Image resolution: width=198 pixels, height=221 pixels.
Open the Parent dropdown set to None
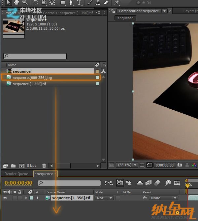pyautogui.click(x=163, y=198)
